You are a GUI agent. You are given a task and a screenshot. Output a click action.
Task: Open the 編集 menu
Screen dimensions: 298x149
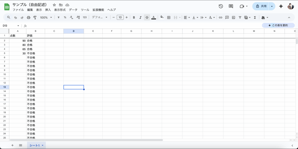pos(30,10)
